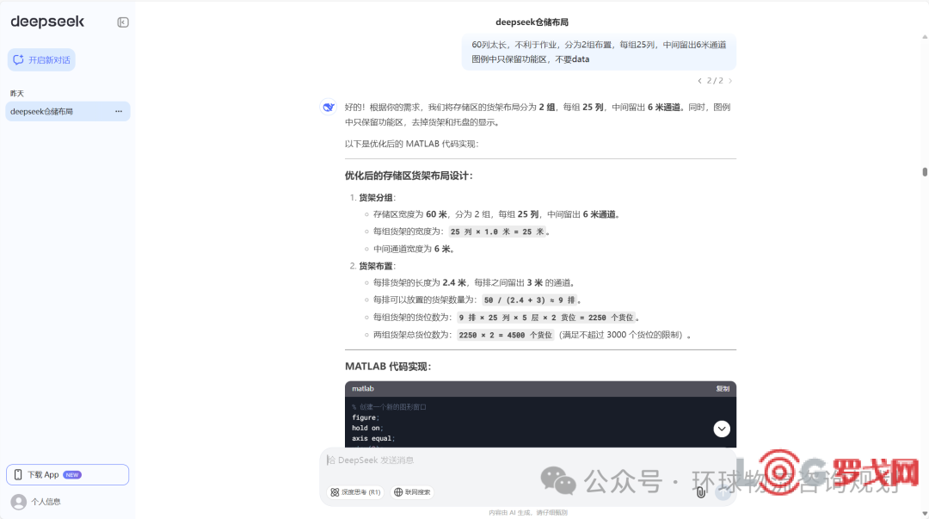Start a new chat with 开启新对话

(41, 60)
